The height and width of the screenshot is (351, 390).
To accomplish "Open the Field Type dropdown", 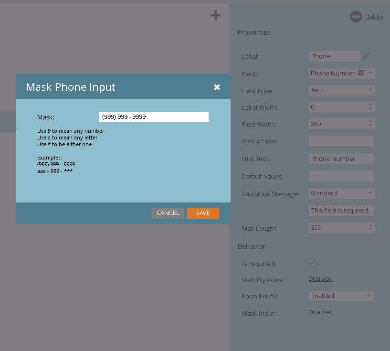I will click(341, 90).
